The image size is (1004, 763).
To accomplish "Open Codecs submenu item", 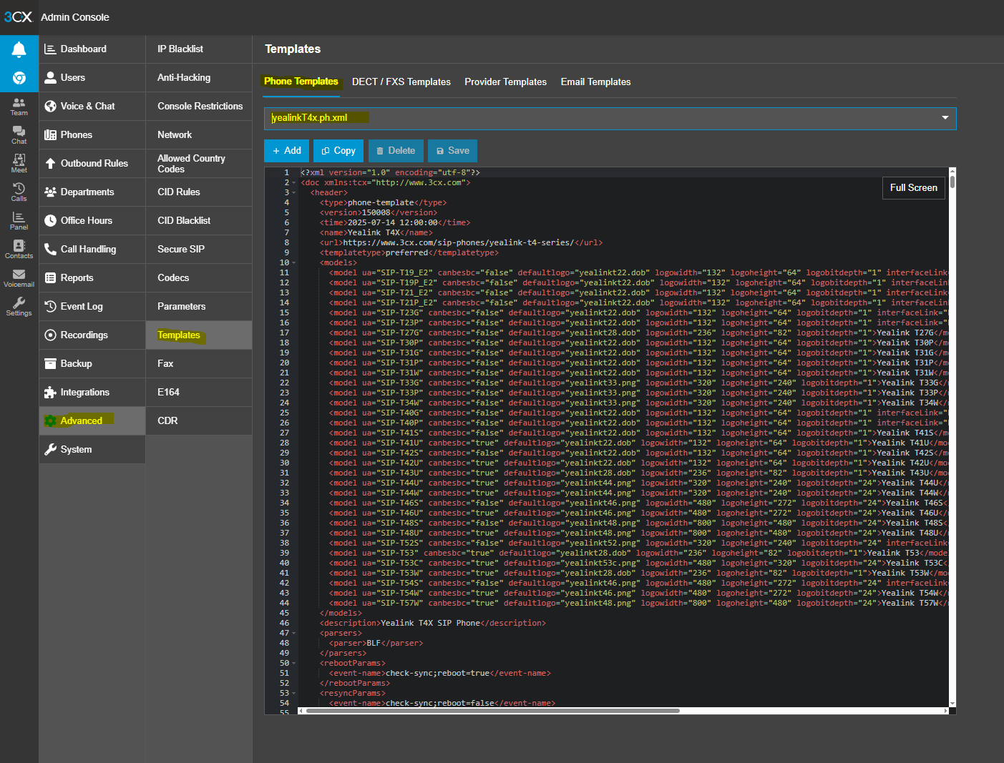I will (199, 277).
